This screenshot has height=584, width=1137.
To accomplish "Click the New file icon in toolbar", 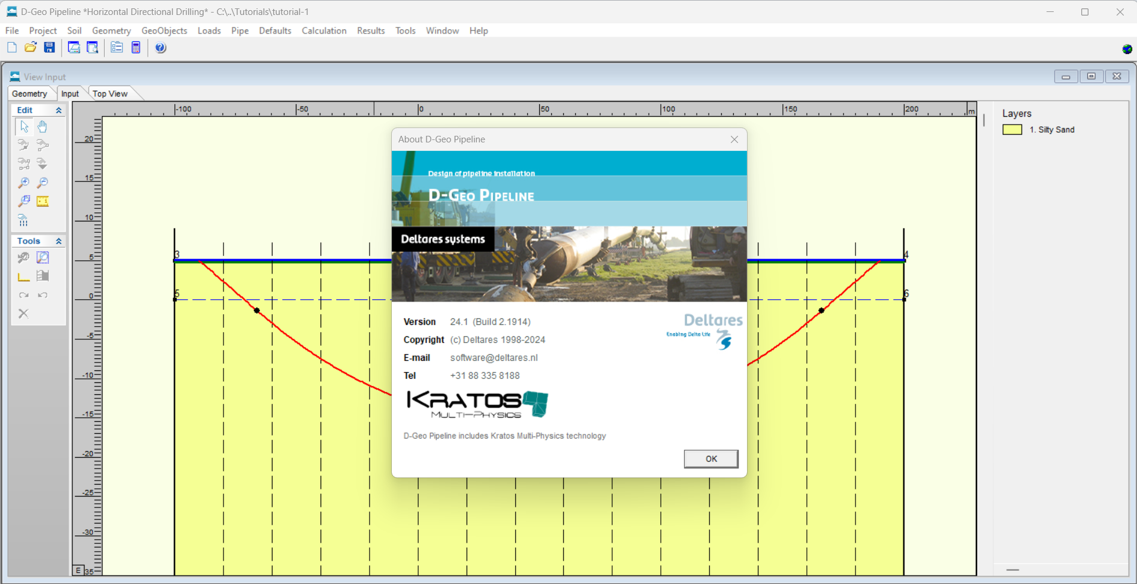I will point(12,48).
